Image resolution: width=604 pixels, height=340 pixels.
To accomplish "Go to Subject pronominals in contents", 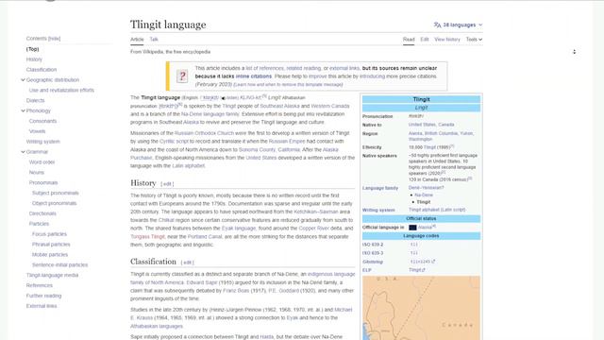I will pos(55,193).
